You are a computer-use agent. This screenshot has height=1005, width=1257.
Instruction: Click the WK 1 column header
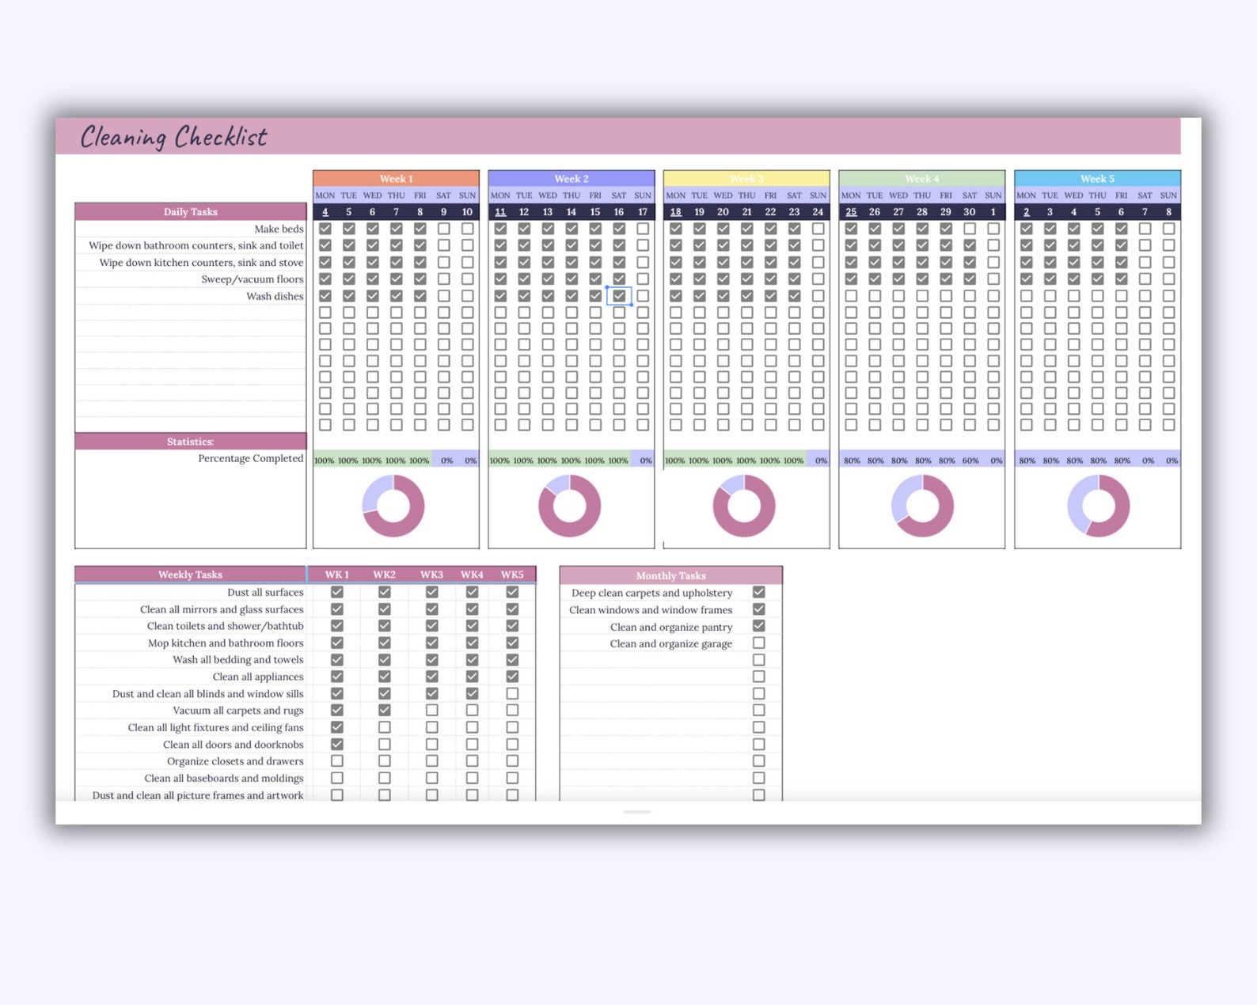[x=337, y=575]
